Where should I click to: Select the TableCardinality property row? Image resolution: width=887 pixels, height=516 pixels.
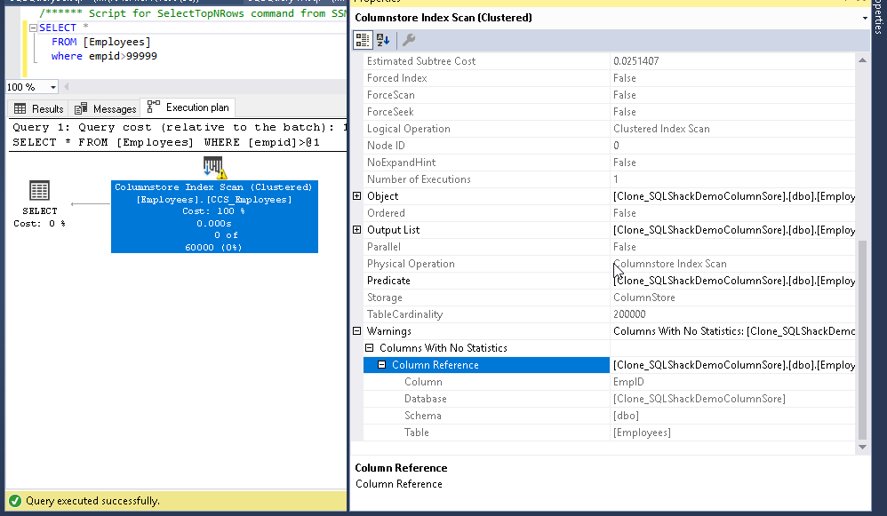pyautogui.click(x=609, y=314)
